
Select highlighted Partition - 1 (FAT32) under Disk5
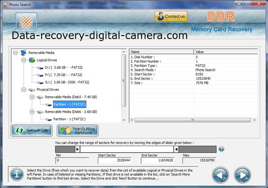70,104
